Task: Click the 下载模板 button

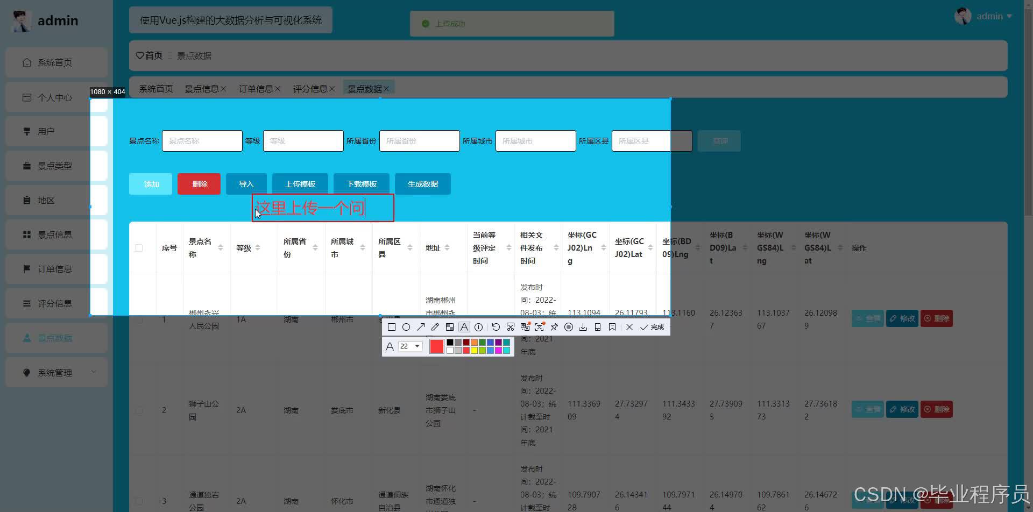Action: (x=362, y=184)
